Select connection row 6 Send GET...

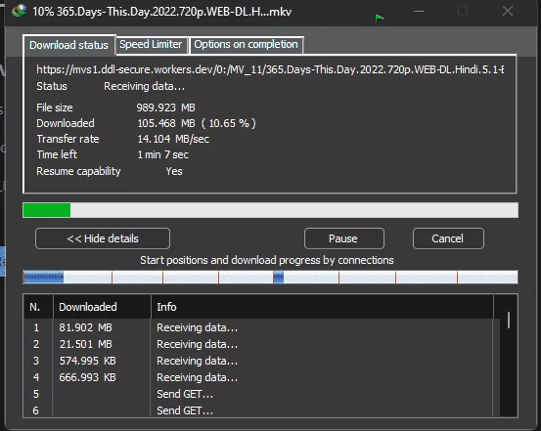click(261, 409)
